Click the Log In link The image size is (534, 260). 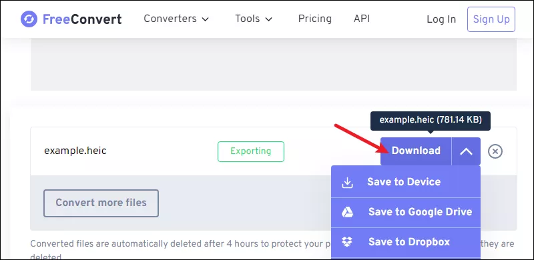point(441,19)
